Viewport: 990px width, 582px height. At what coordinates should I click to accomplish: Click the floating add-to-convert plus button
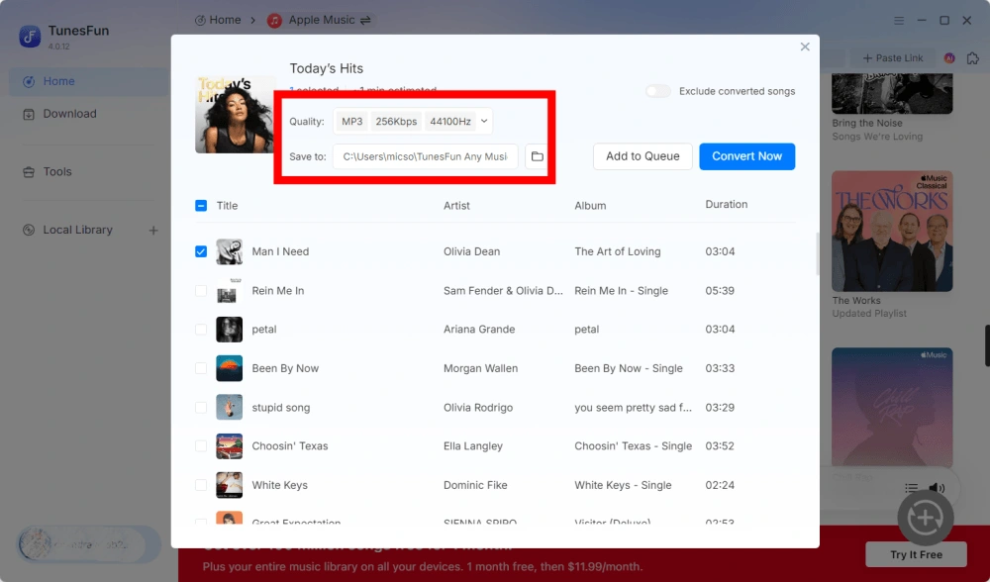[x=926, y=519]
